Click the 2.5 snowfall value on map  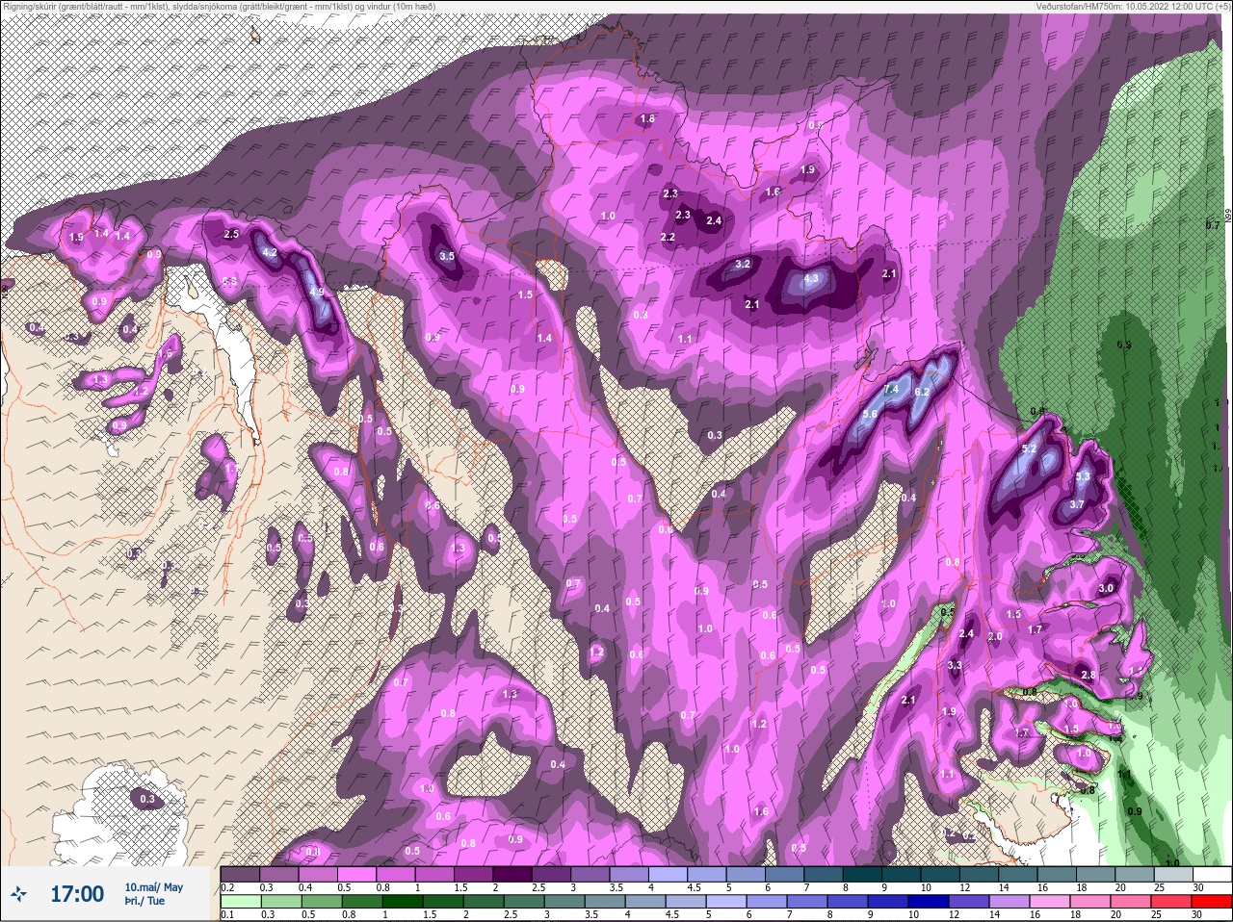[231, 234]
